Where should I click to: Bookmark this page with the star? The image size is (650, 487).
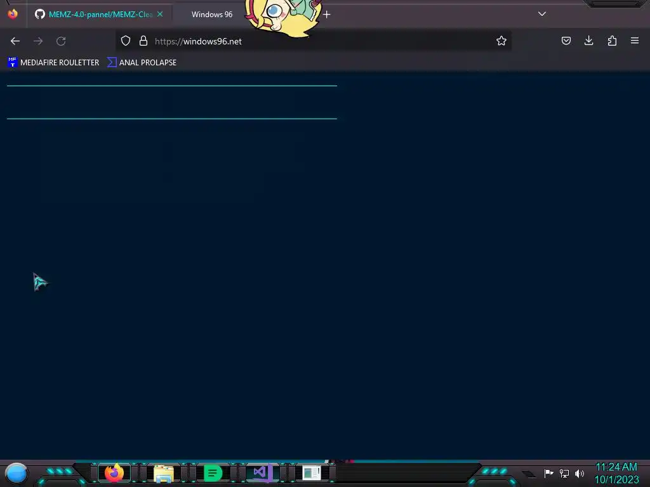pos(501,41)
